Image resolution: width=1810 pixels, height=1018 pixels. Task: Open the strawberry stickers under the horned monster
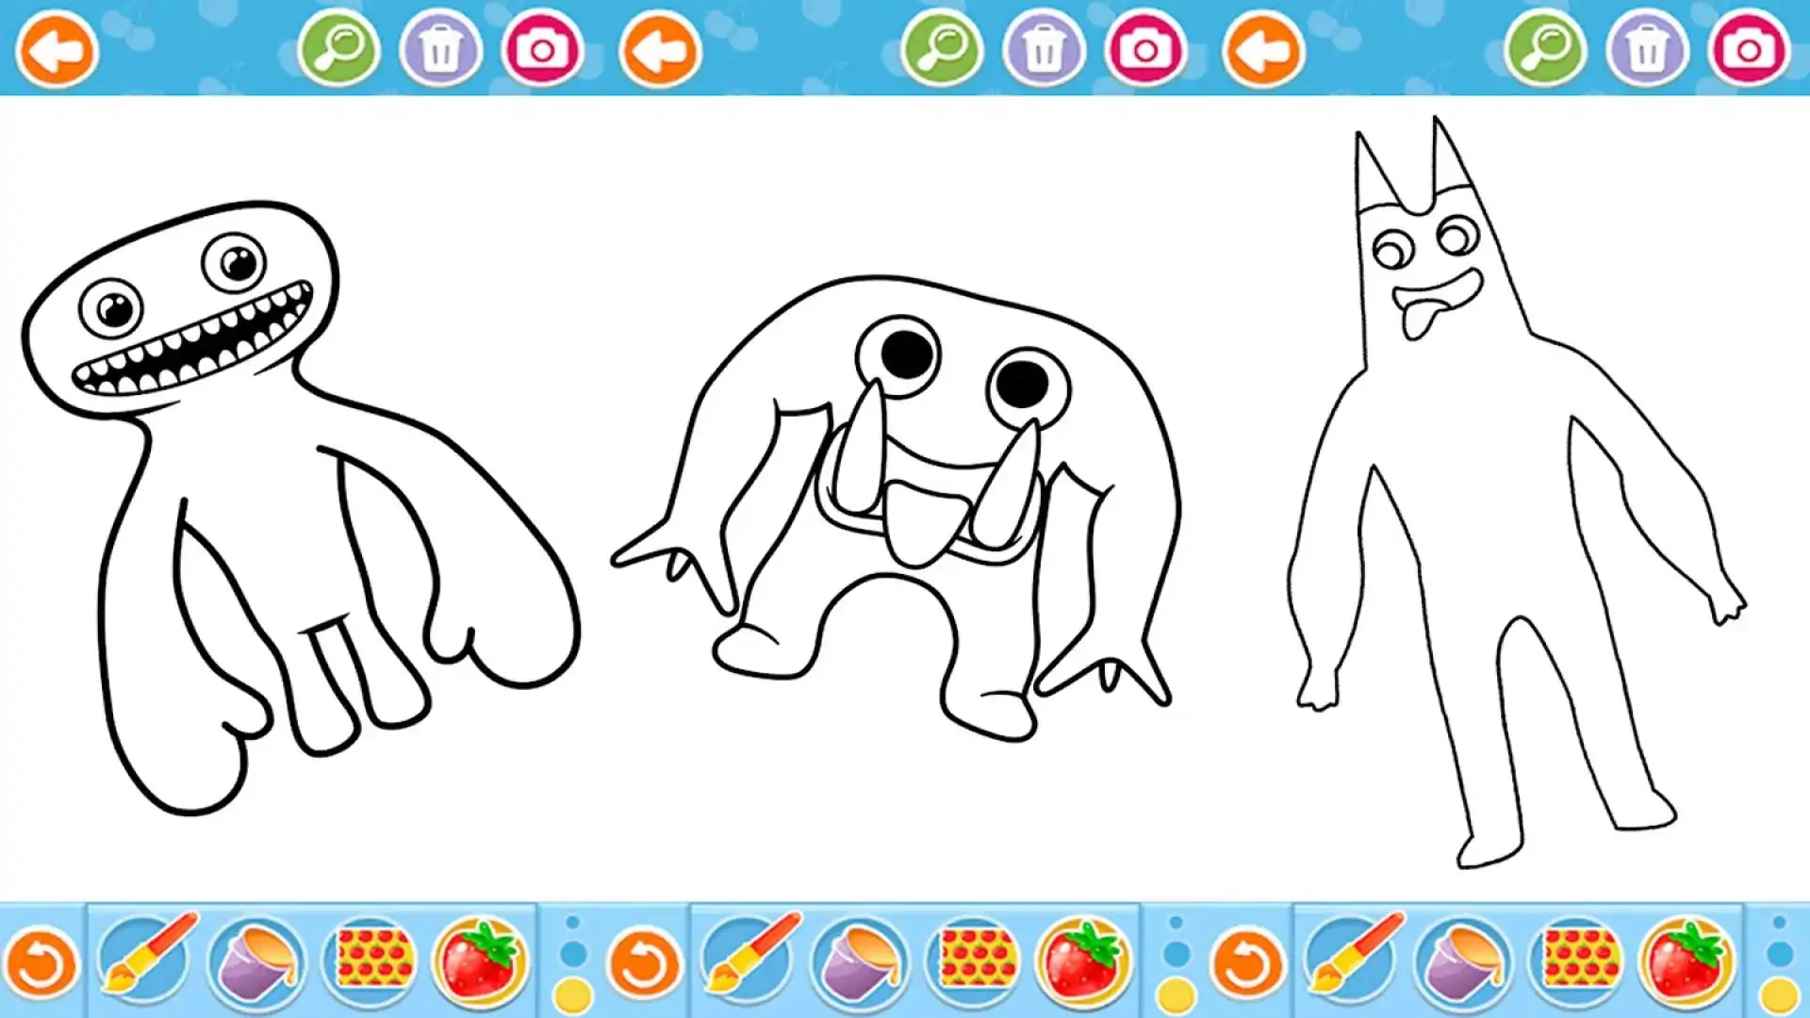pos(1687,961)
